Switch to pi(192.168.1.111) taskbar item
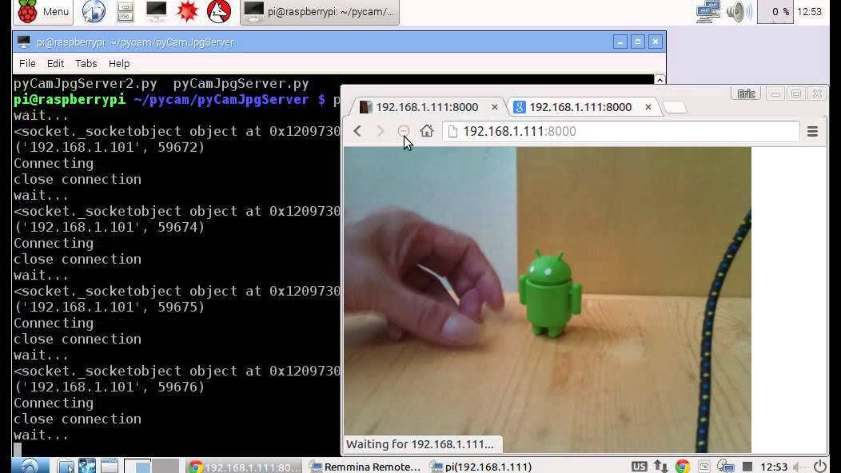 [x=481, y=467]
